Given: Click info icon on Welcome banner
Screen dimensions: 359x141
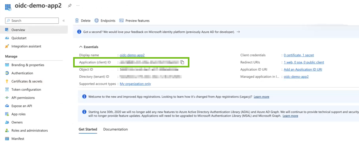Looking at the screenshot, I should point(84,97).
